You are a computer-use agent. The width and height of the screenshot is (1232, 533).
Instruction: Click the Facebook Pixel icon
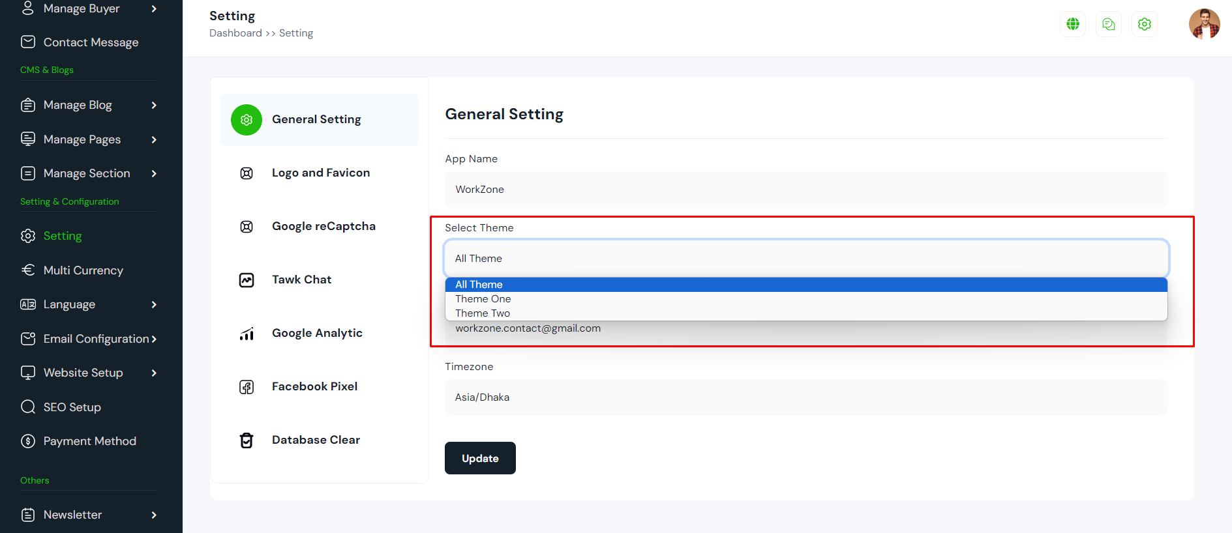tap(247, 387)
